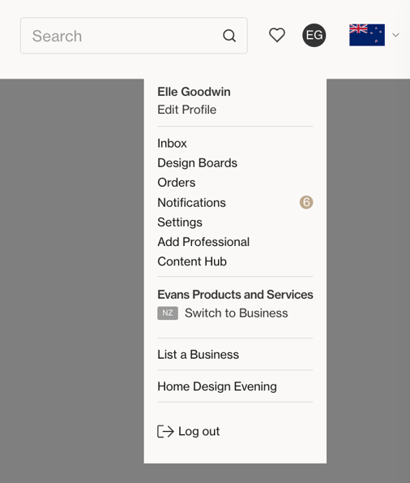Open Content Hub
Viewport: 410px width, 483px height.
(192, 261)
